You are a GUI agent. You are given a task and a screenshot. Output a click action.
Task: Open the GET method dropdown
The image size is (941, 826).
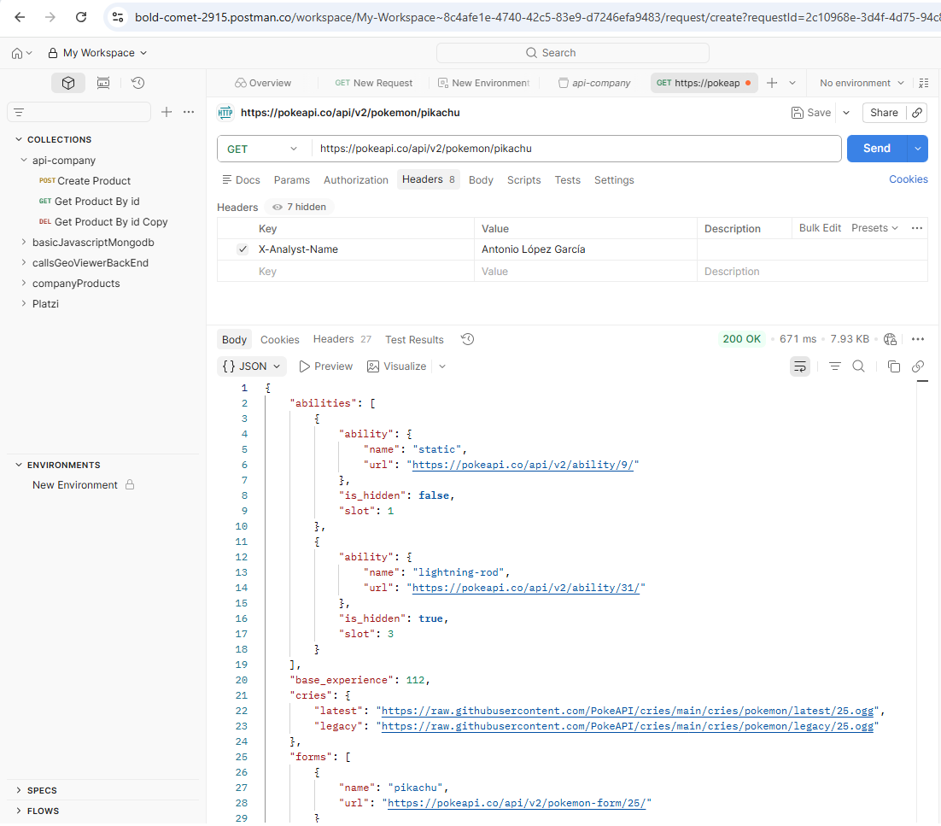(264, 149)
